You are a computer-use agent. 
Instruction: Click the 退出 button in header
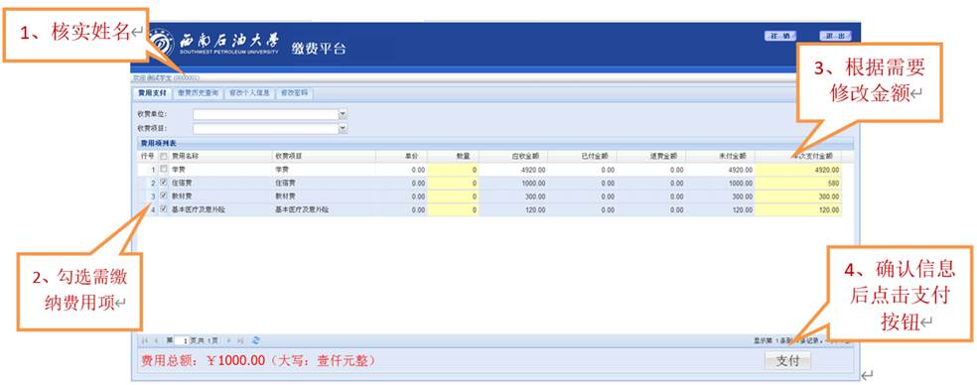(835, 36)
